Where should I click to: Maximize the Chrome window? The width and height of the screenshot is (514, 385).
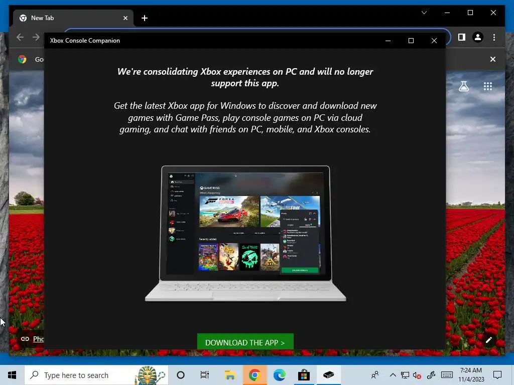(470, 13)
